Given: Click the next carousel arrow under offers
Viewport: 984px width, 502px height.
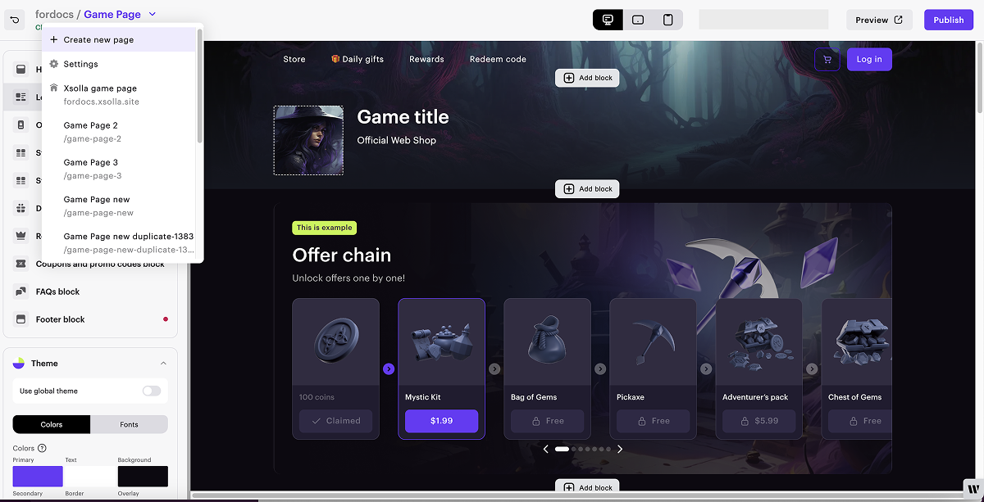Looking at the screenshot, I should click(620, 449).
